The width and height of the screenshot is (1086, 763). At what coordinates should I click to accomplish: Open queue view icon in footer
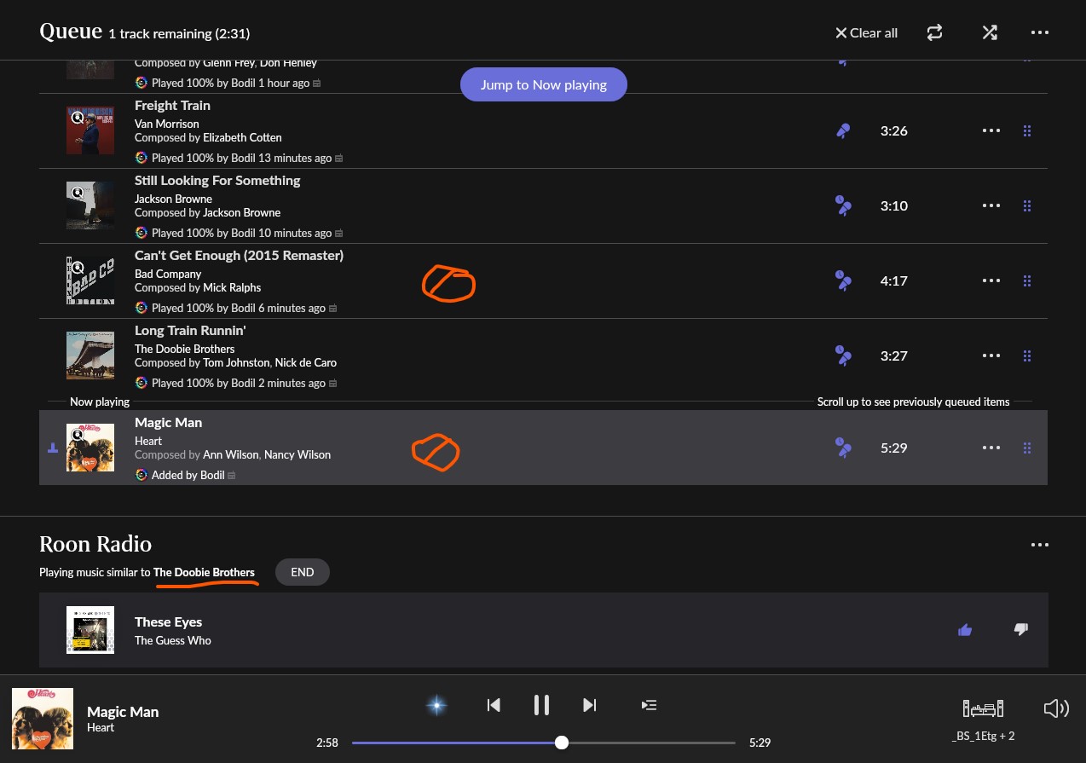[x=649, y=705]
